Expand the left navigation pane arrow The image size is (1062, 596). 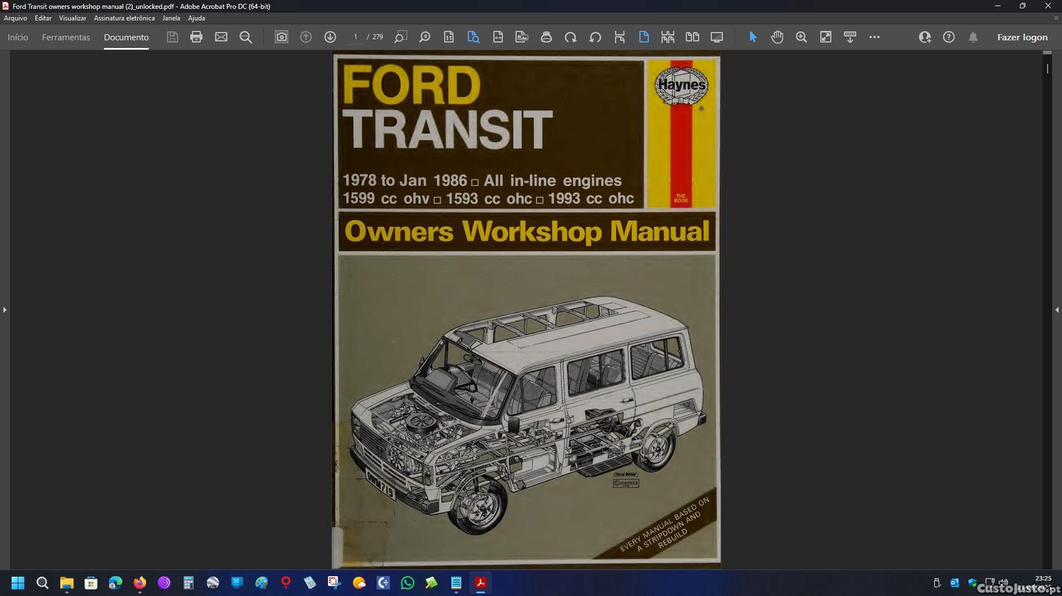pyautogui.click(x=4, y=310)
